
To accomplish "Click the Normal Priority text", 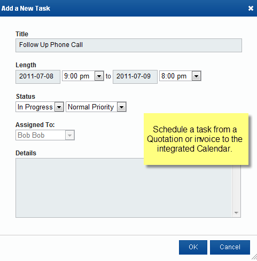I will [x=91, y=107].
